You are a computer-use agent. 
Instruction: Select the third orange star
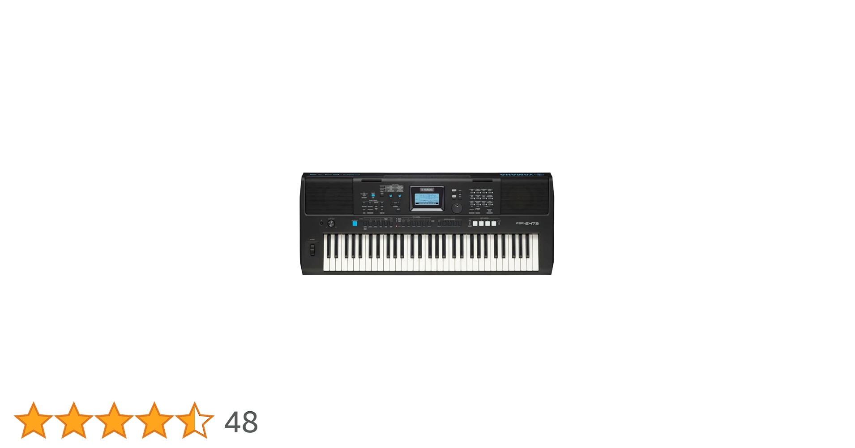pyautogui.click(x=114, y=420)
